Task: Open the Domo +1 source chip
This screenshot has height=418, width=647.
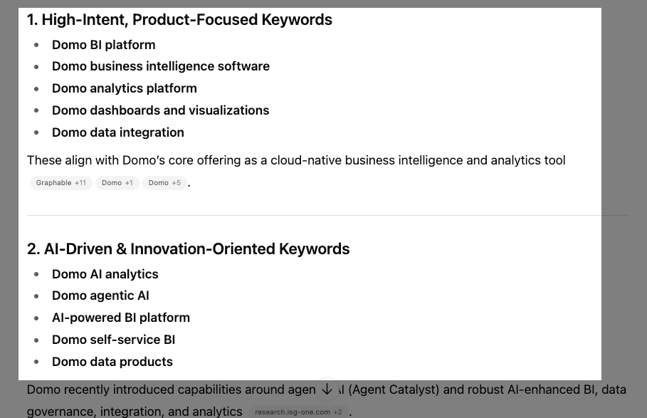Action: point(117,183)
